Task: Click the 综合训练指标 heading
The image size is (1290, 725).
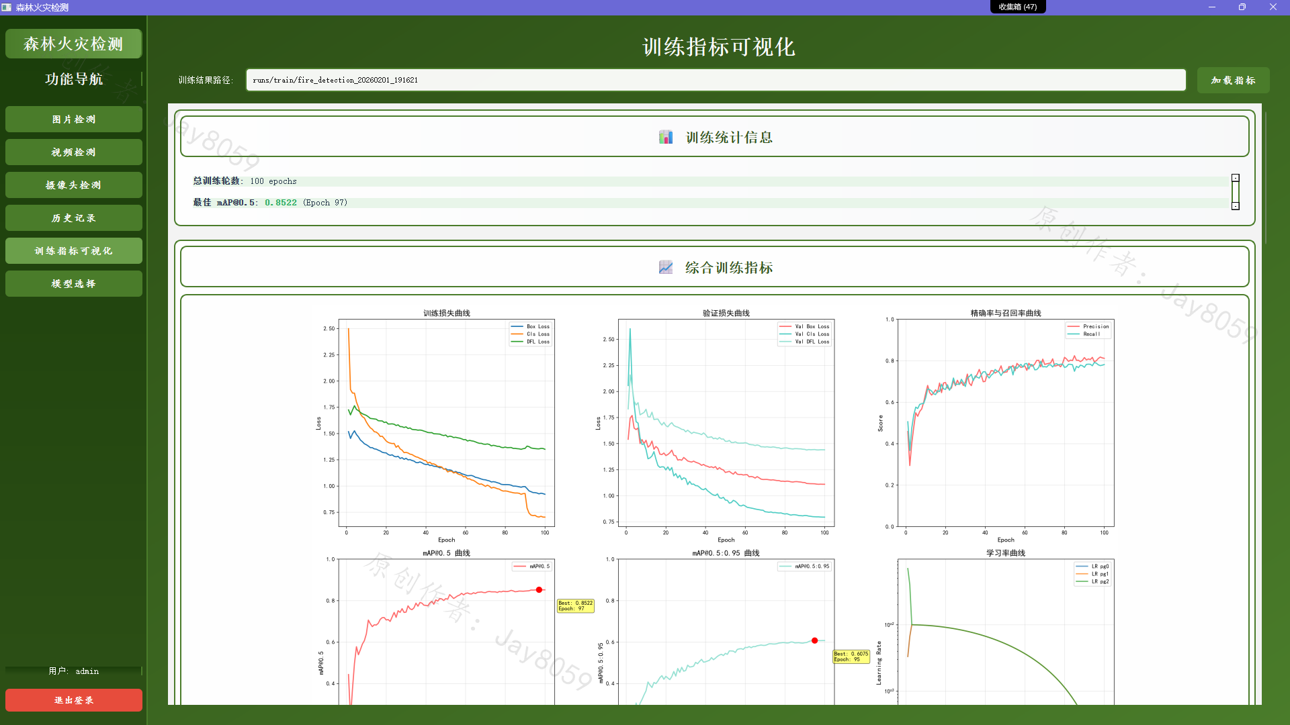Action: coord(729,268)
